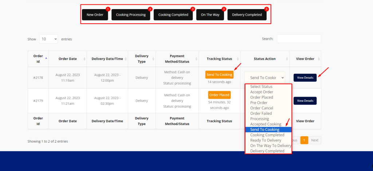Viewport: 373px width, 171px height.
Task: Open the New Order filter
Action: click(95, 15)
